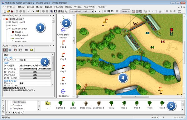The height and width of the screenshot is (120, 187).
Task: Collapse the Racing Line II root tree node
Action: coord(3,19)
